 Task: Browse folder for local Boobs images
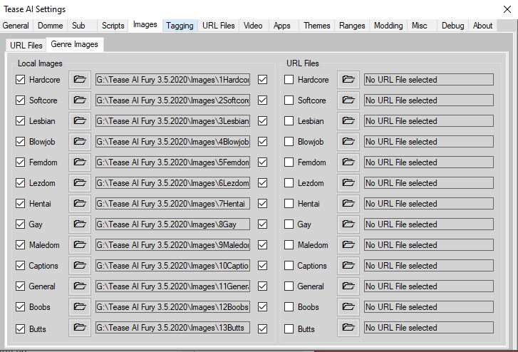(80, 306)
